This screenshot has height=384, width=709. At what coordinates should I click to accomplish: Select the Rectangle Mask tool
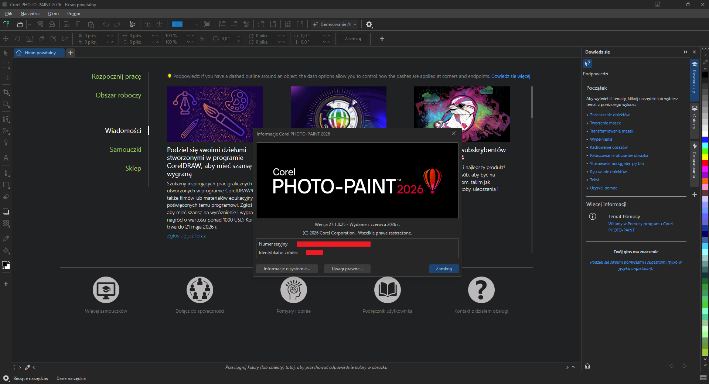[x=6, y=65]
